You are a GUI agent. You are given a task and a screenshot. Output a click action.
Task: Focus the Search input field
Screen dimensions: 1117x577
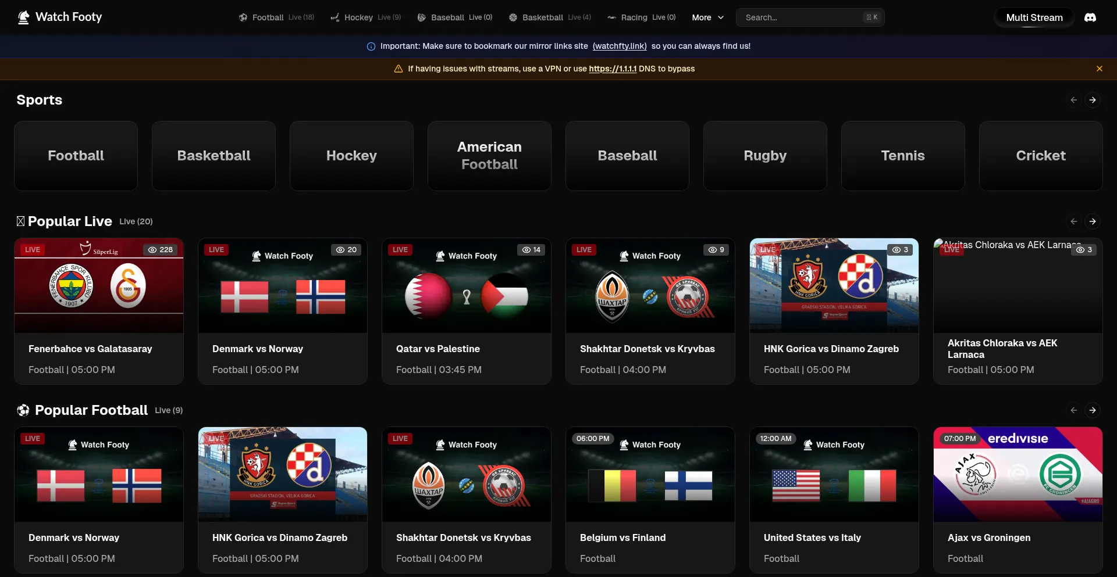(x=810, y=17)
